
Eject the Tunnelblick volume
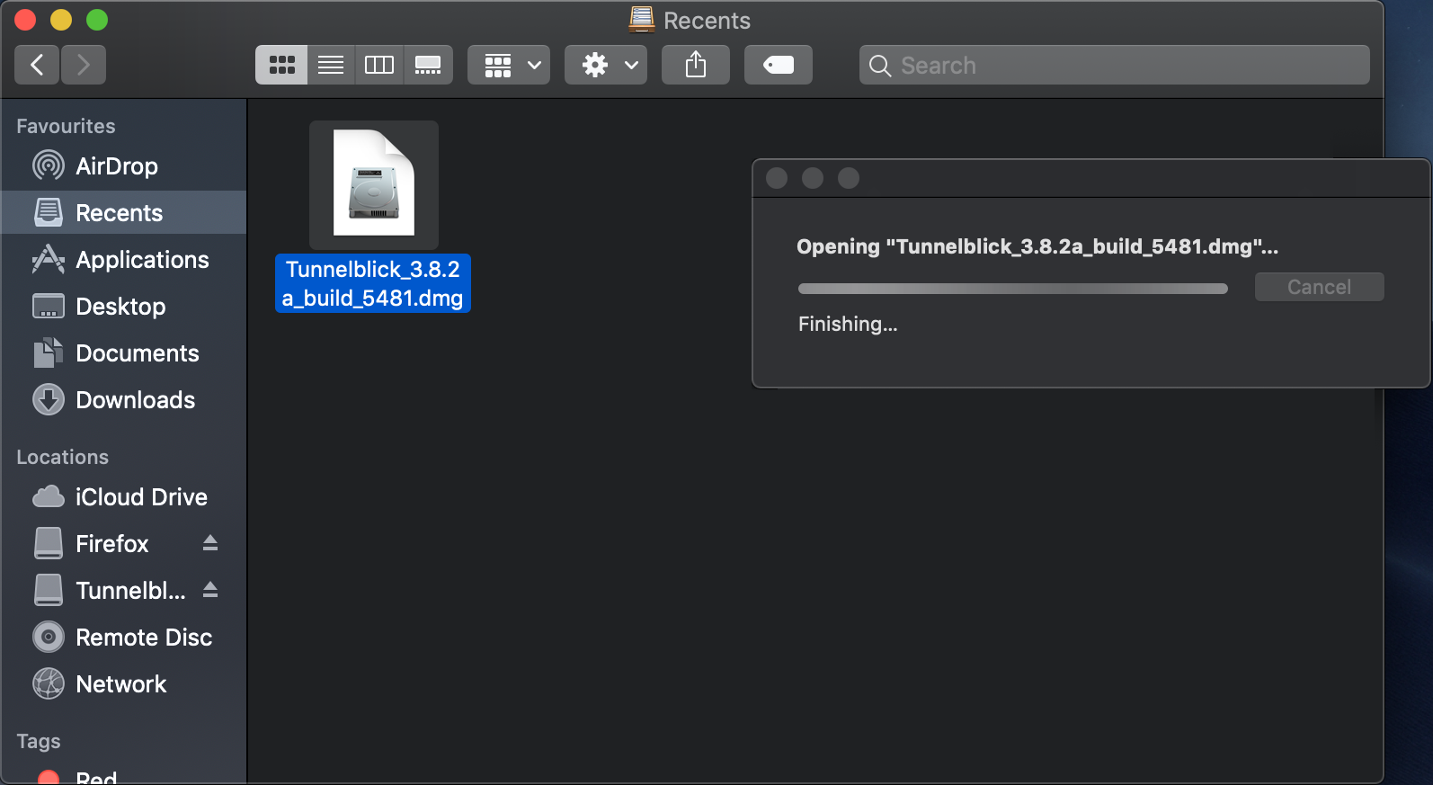210,590
